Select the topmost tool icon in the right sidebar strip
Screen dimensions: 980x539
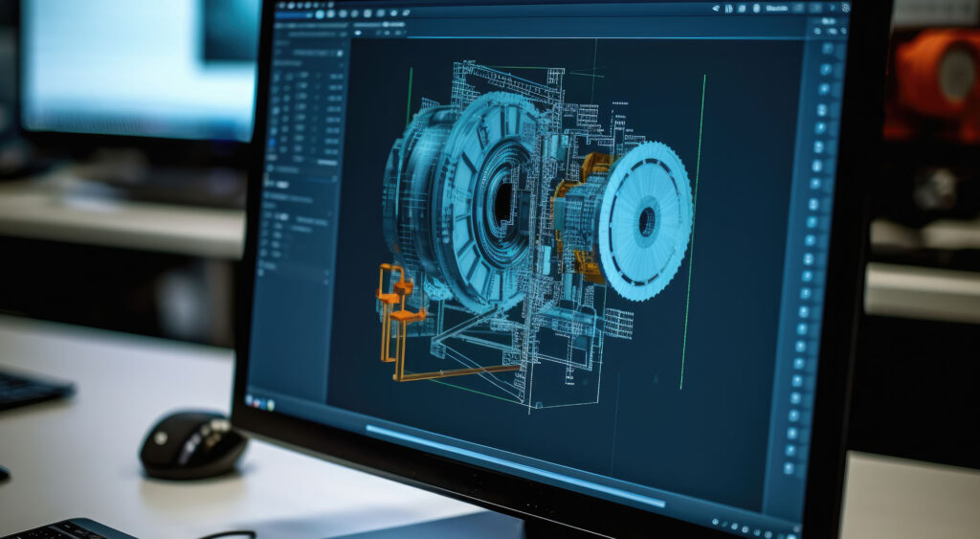click(x=827, y=48)
